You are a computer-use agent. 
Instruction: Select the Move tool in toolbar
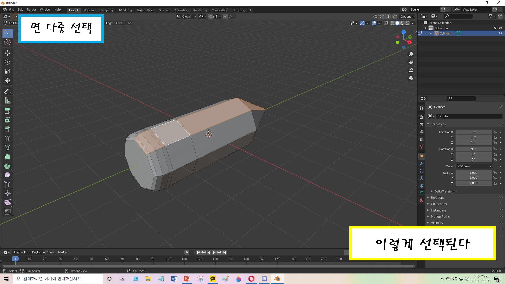[x=7, y=53]
